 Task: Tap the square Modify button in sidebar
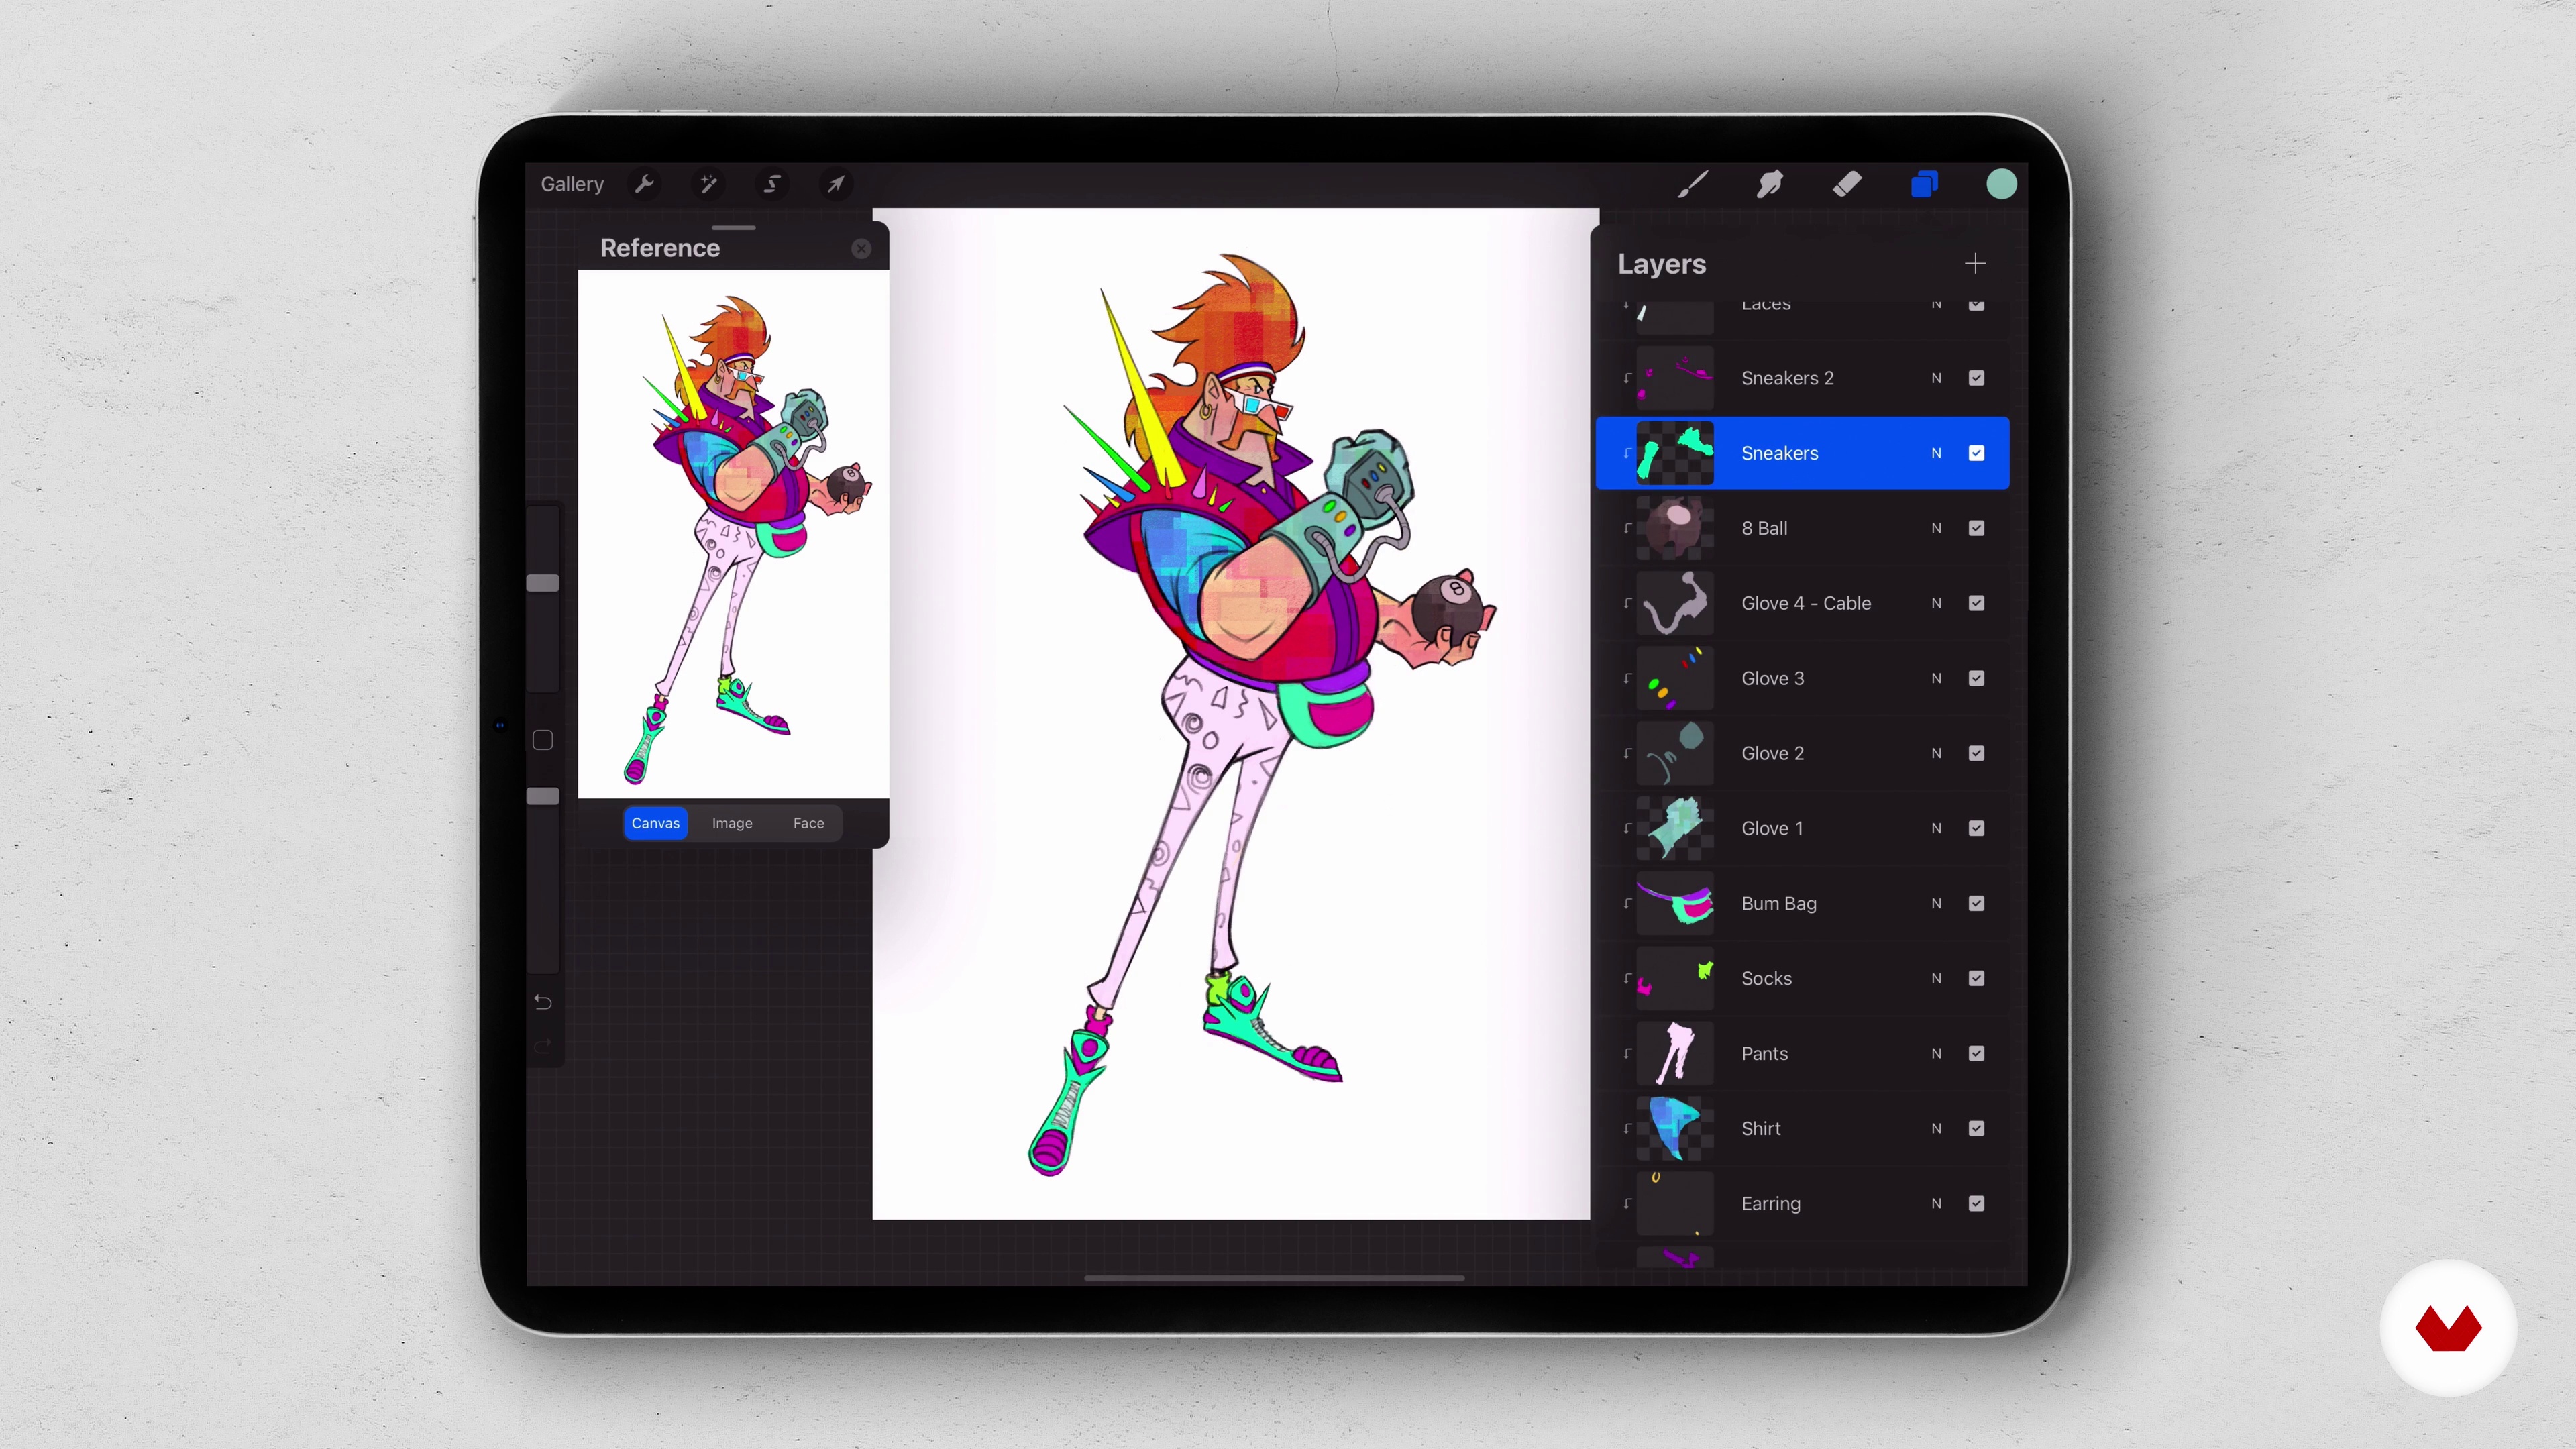pos(543,740)
